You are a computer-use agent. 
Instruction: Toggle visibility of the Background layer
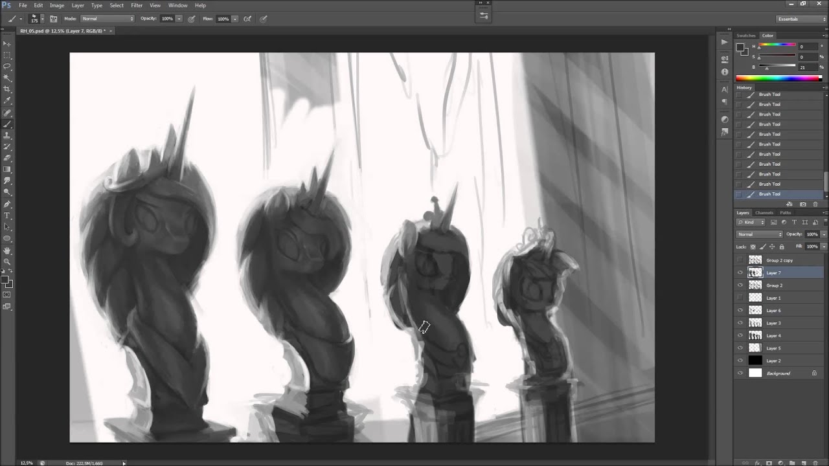pyautogui.click(x=740, y=373)
